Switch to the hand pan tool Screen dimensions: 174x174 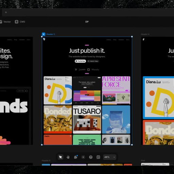tap(68, 157)
